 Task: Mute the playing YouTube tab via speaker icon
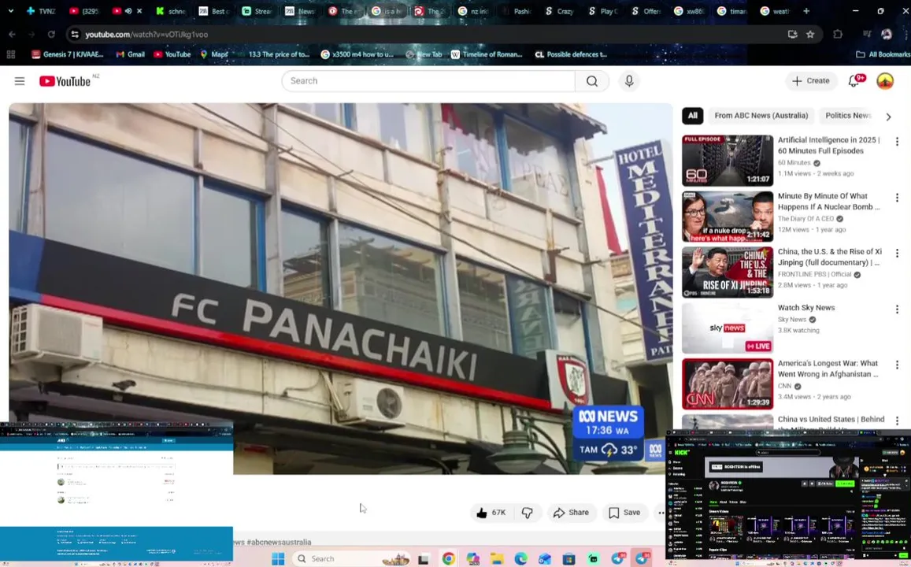pos(128,11)
